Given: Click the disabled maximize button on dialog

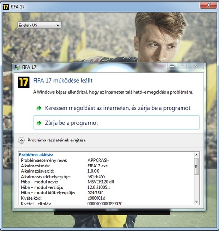Looking at the screenshot, I should (182, 66).
